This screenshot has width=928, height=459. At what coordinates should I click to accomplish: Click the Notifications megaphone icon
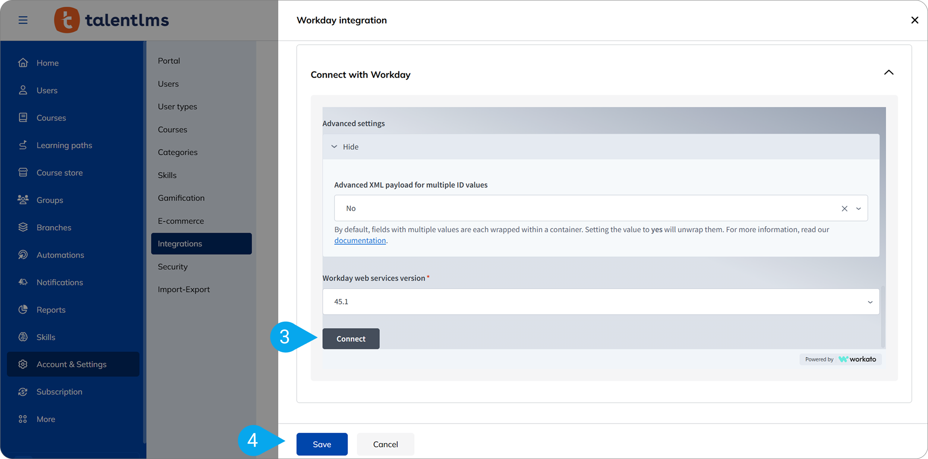point(23,282)
